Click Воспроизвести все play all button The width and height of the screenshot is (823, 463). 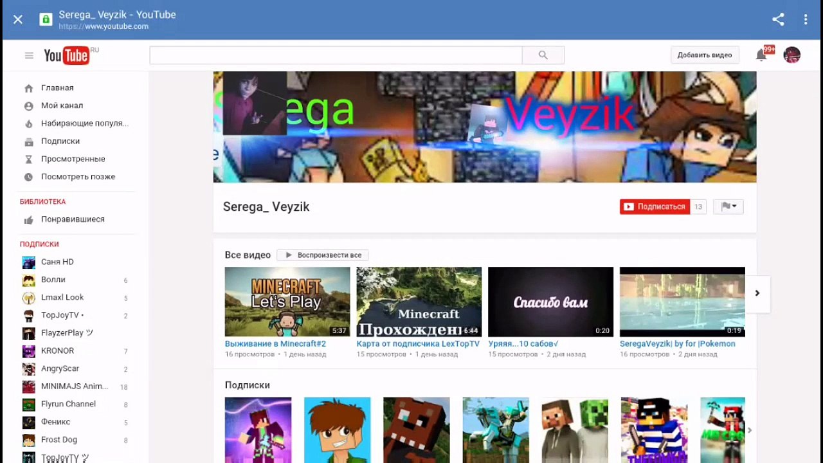pyautogui.click(x=323, y=255)
